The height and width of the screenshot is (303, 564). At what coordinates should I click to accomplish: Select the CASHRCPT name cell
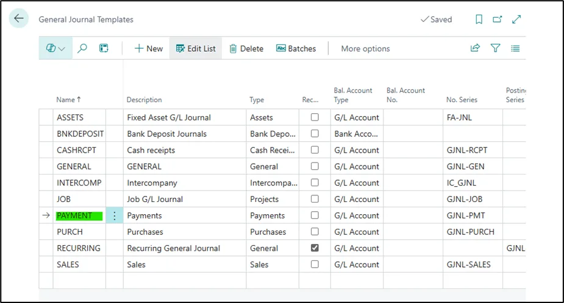coord(79,150)
